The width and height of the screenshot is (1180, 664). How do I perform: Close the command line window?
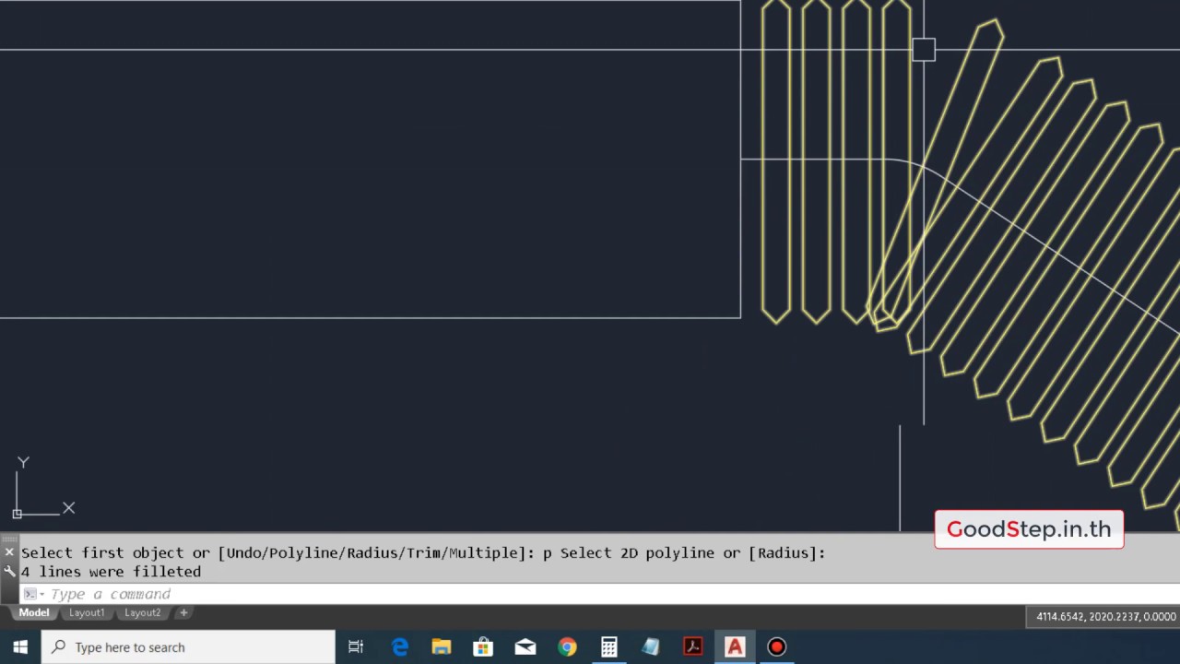(9, 552)
